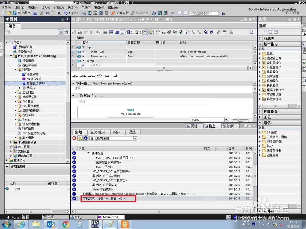This screenshot has width=306, height=229.
Task: Click the delete X icon in toolbar
Action: (59, 13)
